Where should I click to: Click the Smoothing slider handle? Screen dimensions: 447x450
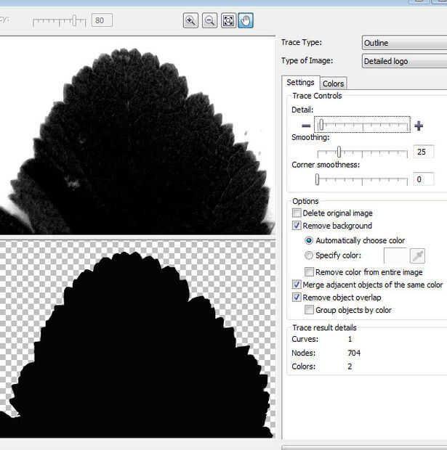coord(339,152)
